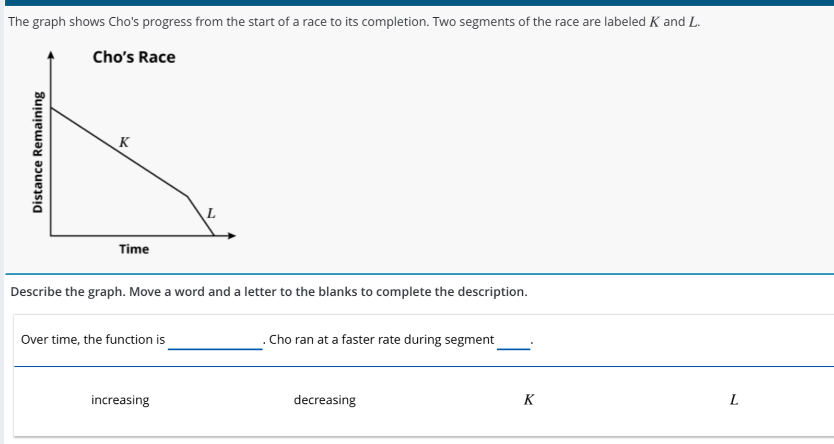
Task: Select the "decreasing" word tile
Action: click(x=324, y=400)
